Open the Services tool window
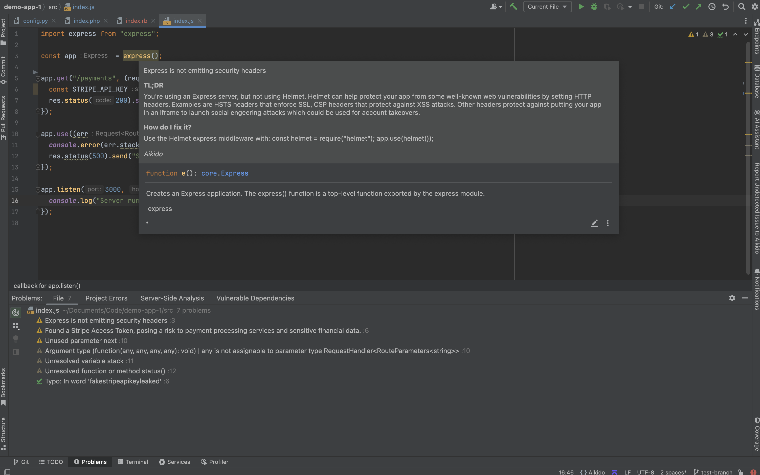Image resolution: width=760 pixels, height=475 pixels. [x=175, y=462]
